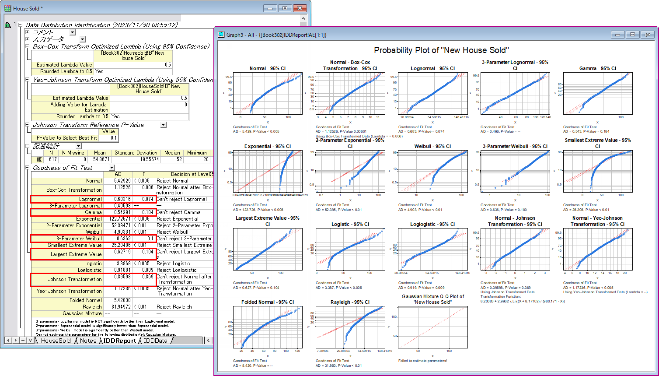Screen dimensions: 659x376
Task: Switch to the IDDData sheet tab
Action: [155, 341]
